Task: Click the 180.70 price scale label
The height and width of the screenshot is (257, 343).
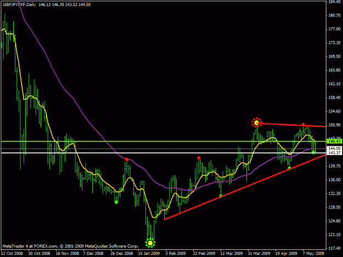Action: click(x=334, y=15)
